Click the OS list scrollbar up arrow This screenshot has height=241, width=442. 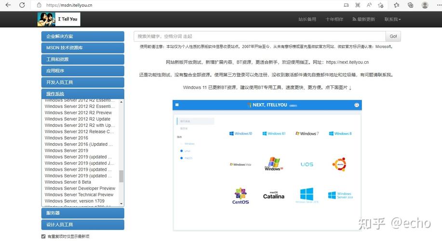pyautogui.click(x=121, y=102)
